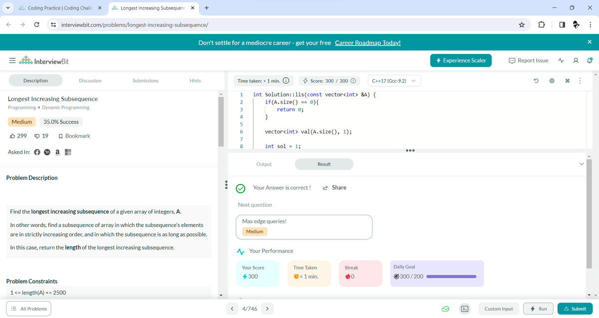Open Custom Input
599x318 pixels.
[499, 309]
